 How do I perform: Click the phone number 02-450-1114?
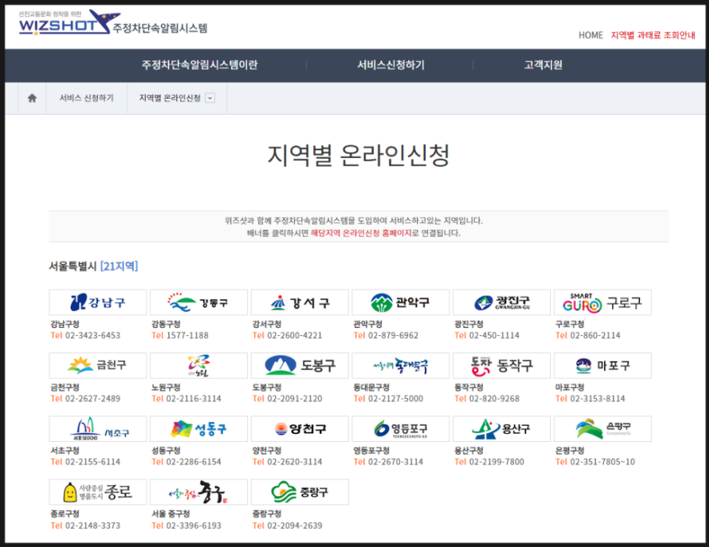click(x=494, y=335)
